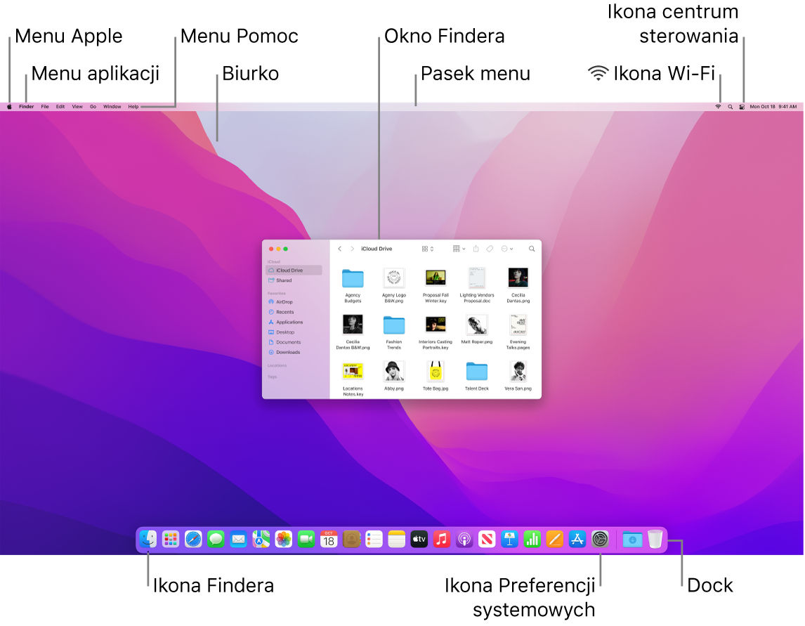
Task: Expand the Locations section in sidebar
Action: click(x=277, y=365)
